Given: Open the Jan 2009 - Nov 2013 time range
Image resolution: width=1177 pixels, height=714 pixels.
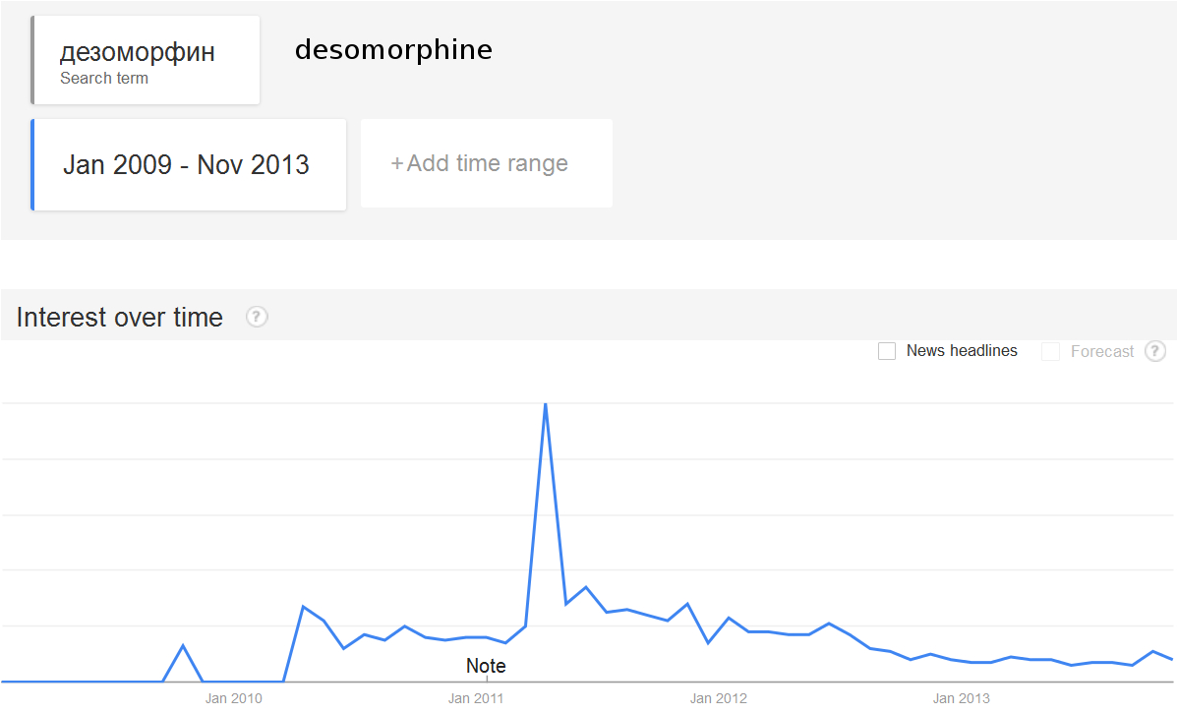Looking at the screenshot, I should [x=187, y=164].
